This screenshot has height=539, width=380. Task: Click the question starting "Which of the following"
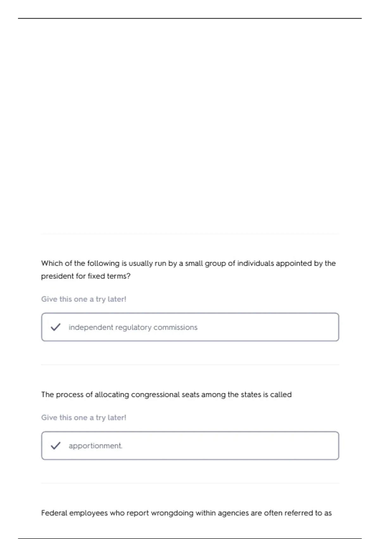[188, 263]
